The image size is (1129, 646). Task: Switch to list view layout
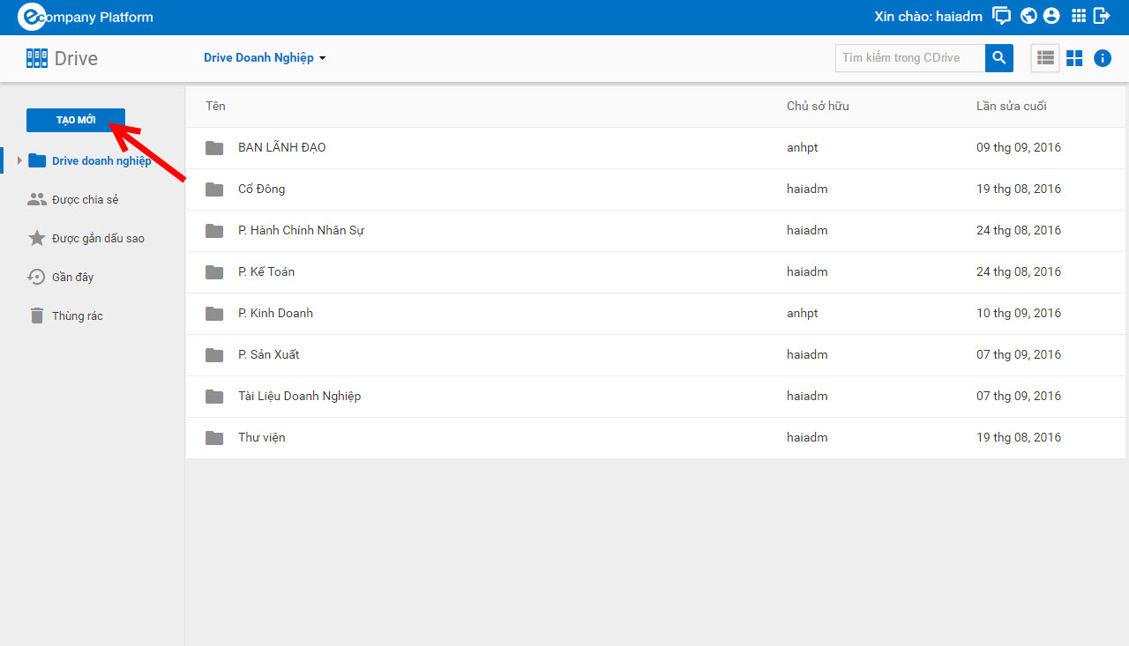[x=1045, y=58]
